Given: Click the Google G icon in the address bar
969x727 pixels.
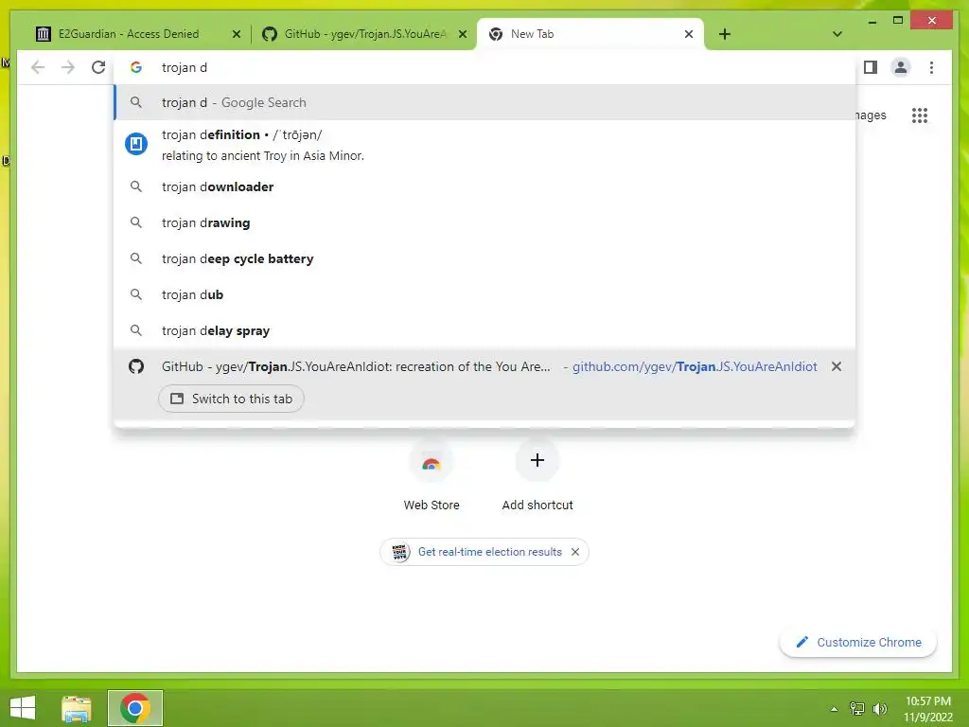Looking at the screenshot, I should point(136,67).
